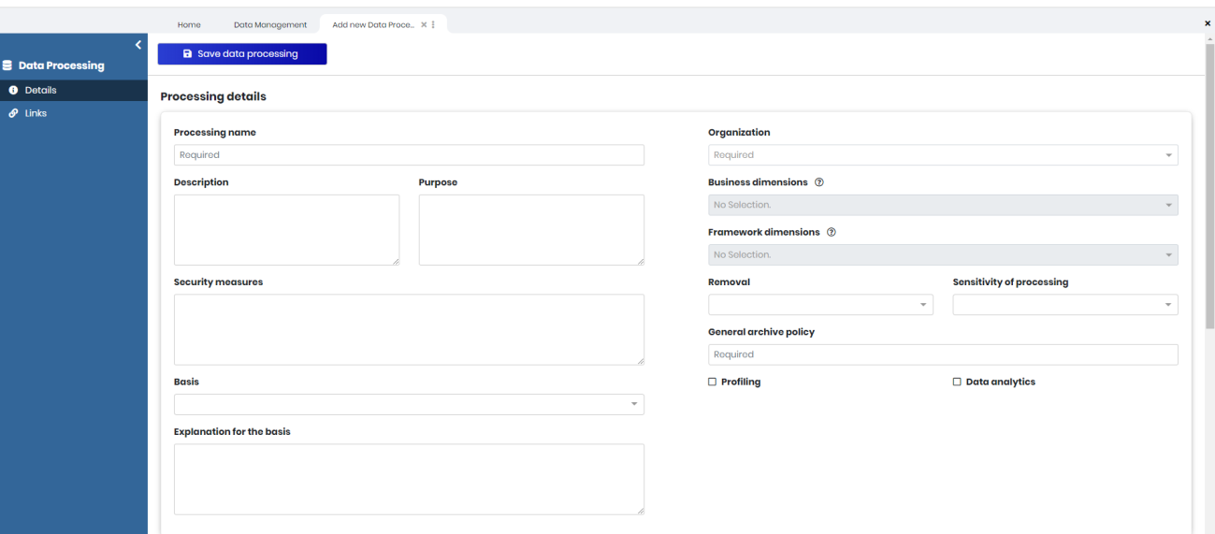Open the Business dimensions dropdown
This screenshot has height=534, width=1215.
(x=943, y=205)
